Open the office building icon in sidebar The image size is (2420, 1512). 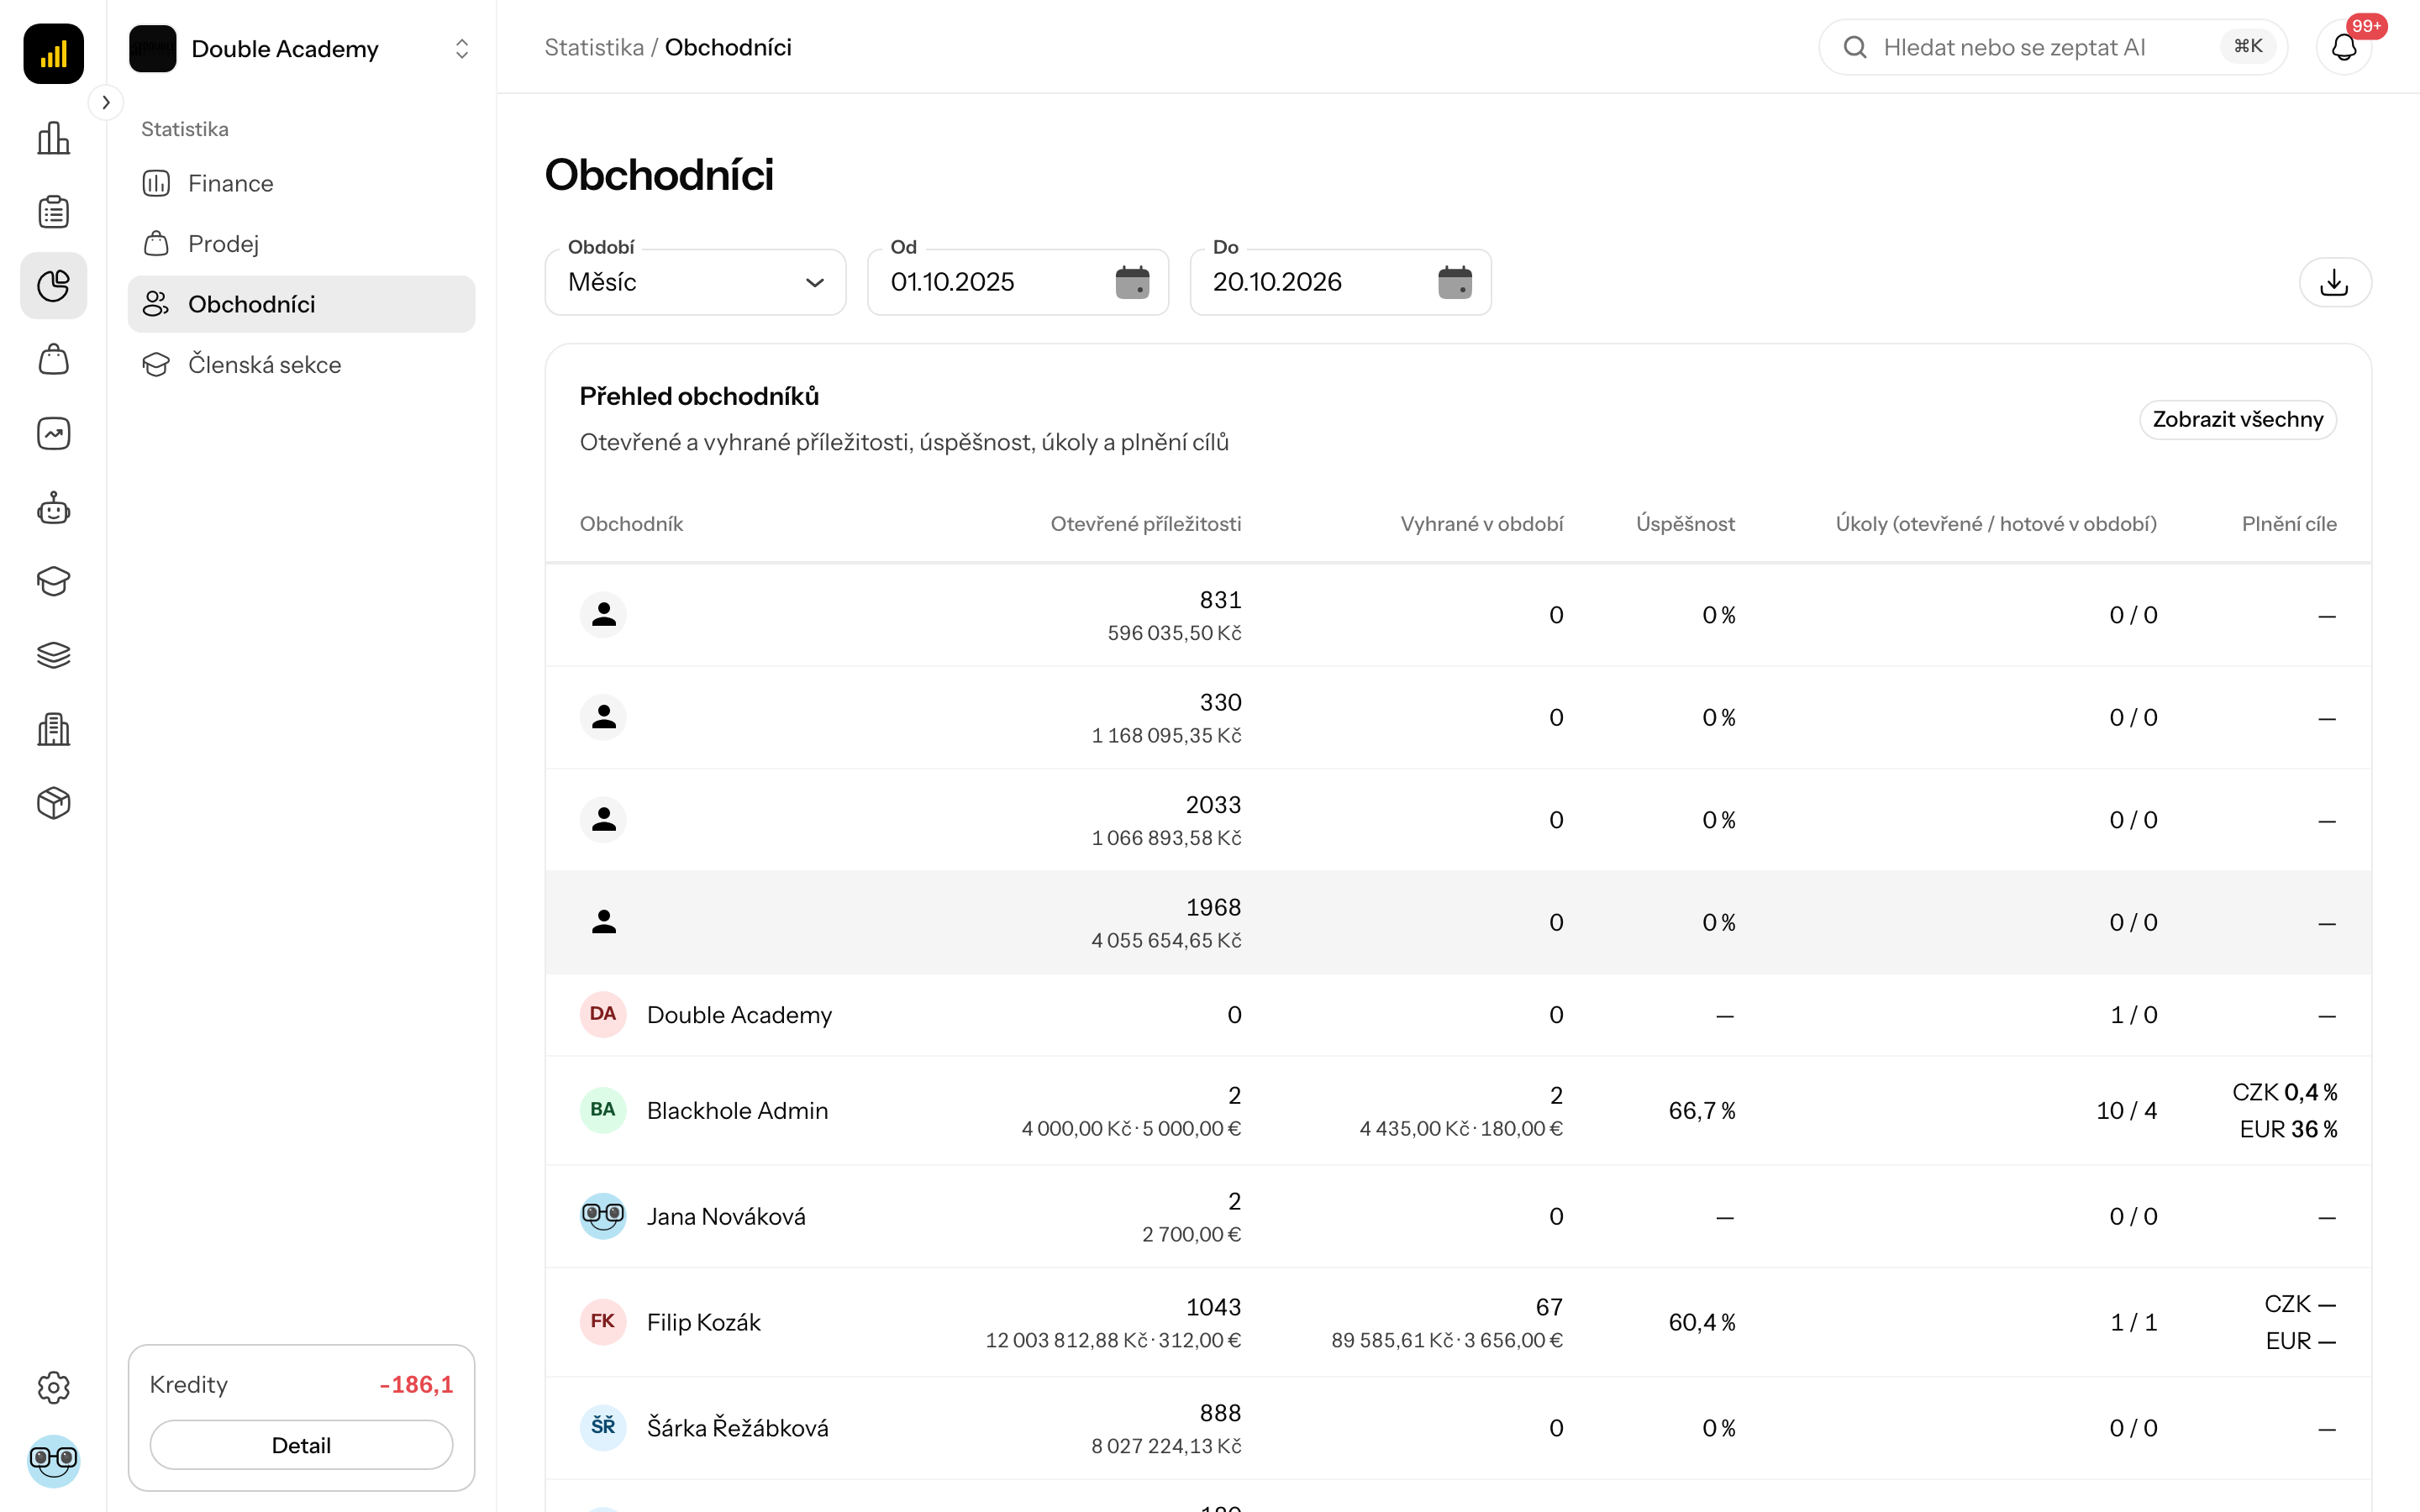coord(53,730)
